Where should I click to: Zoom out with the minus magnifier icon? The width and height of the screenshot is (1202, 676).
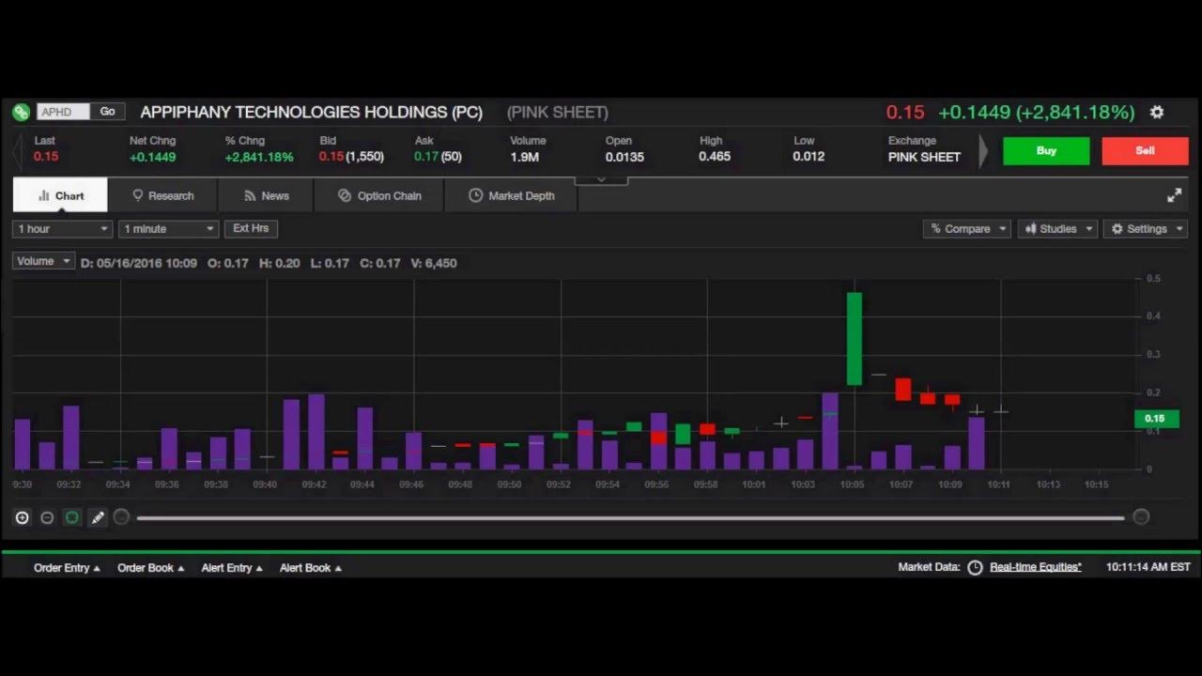[x=47, y=517]
